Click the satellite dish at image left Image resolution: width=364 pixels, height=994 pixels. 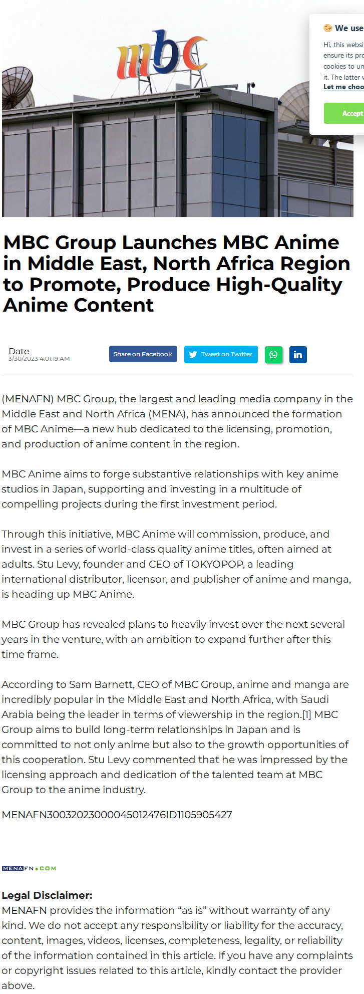(x=17, y=88)
